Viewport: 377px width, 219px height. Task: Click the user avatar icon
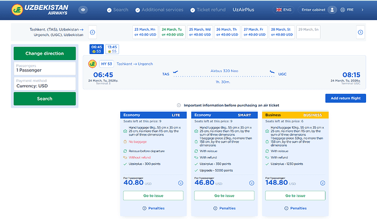point(332,10)
